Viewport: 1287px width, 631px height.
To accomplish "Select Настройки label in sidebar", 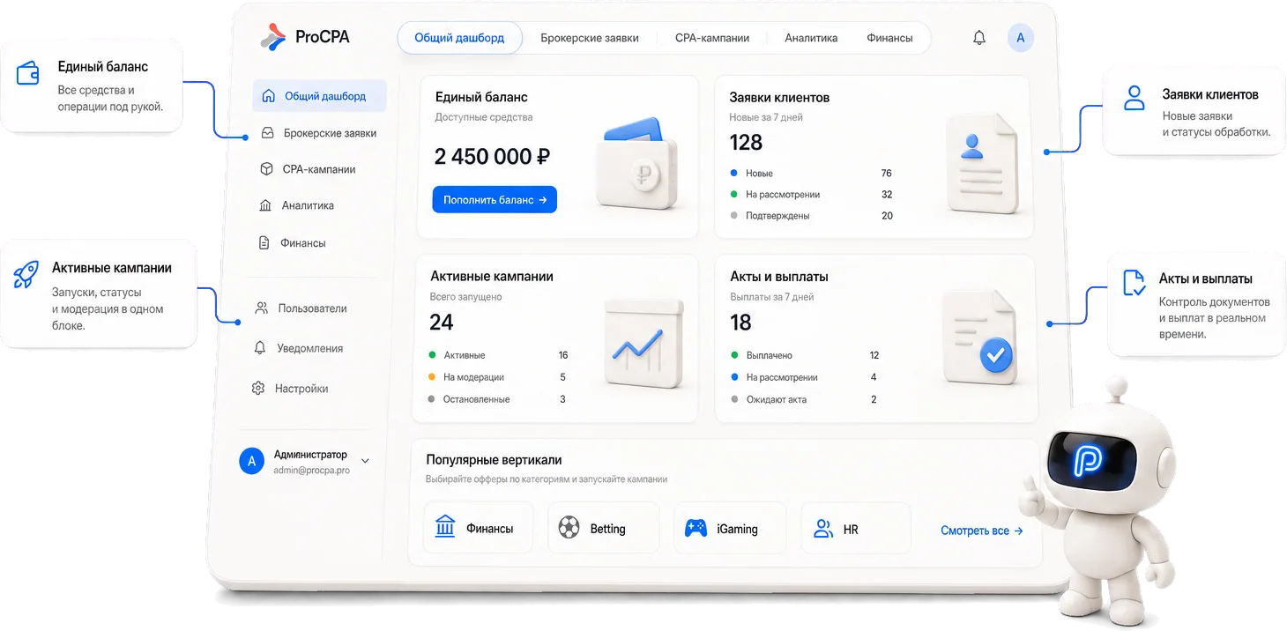I will (x=301, y=388).
